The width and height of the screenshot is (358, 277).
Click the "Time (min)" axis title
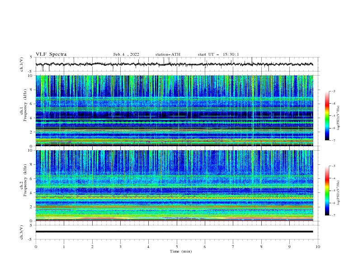tap(181, 251)
